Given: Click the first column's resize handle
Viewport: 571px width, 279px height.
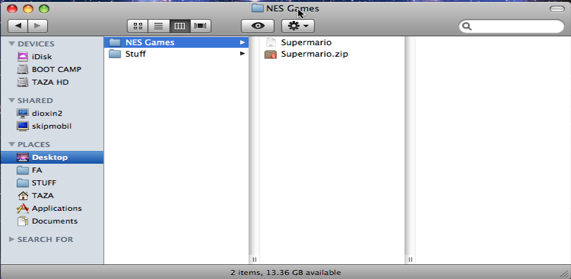Looking at the screenshot, I should pos(254,260).
